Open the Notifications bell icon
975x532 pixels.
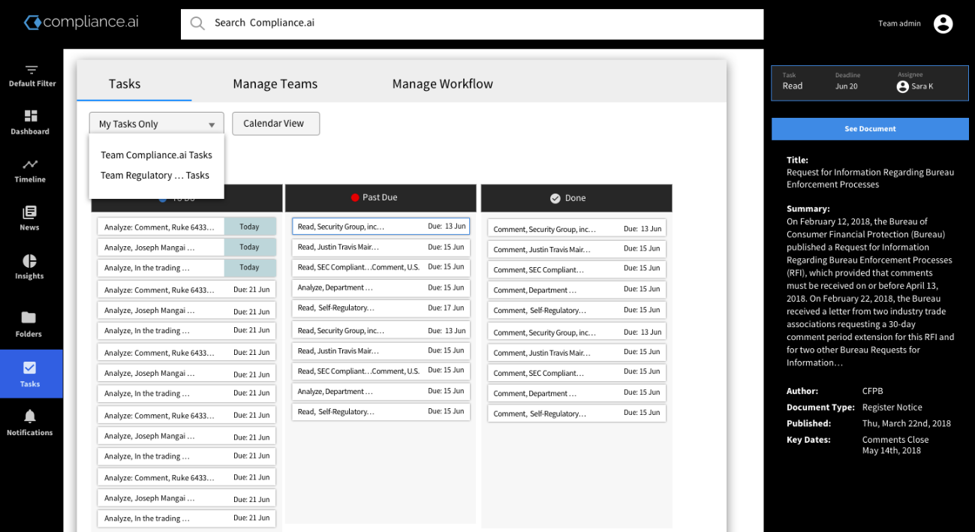[x=30, y=416]
